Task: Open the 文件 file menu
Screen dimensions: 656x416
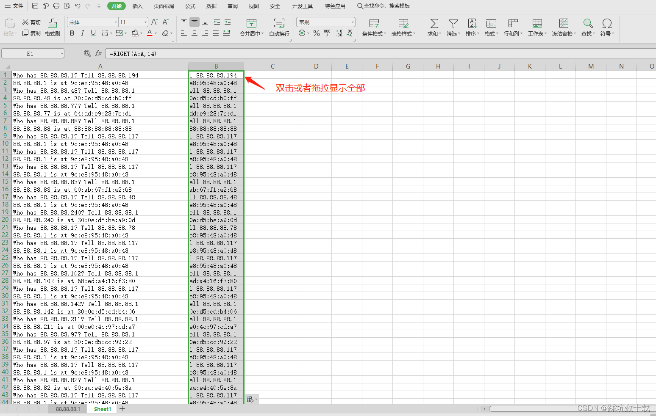Action: 14,6
